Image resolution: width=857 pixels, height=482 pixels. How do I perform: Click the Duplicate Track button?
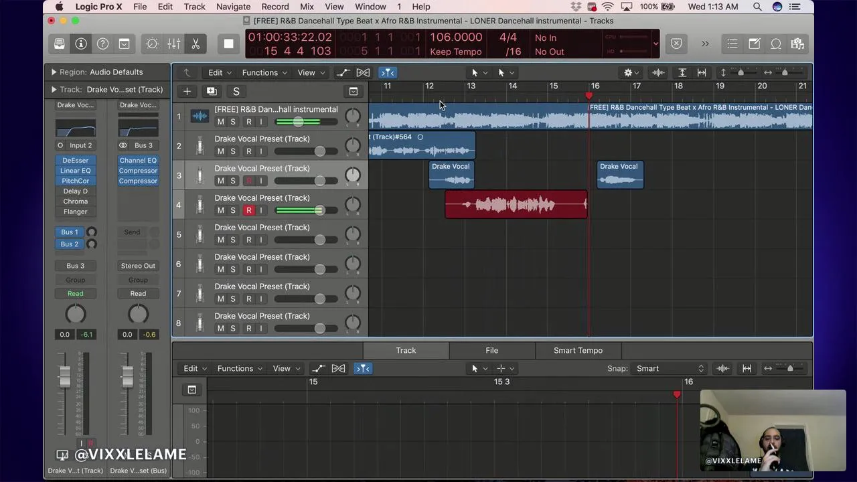[x=212, y=91]
